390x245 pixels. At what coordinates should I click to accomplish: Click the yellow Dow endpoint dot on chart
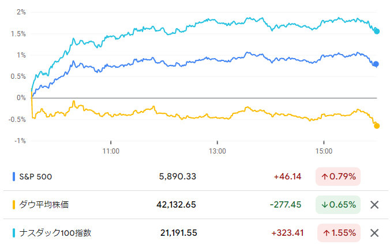point(377,126)
